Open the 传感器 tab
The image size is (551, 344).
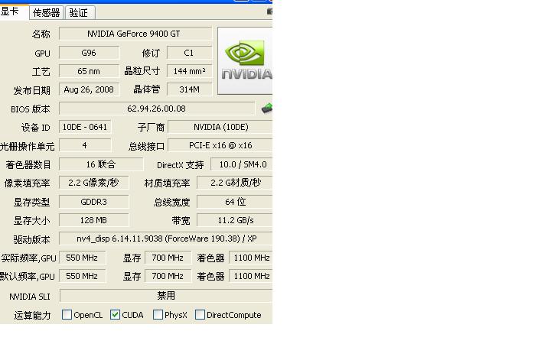[x=47, y=13]
